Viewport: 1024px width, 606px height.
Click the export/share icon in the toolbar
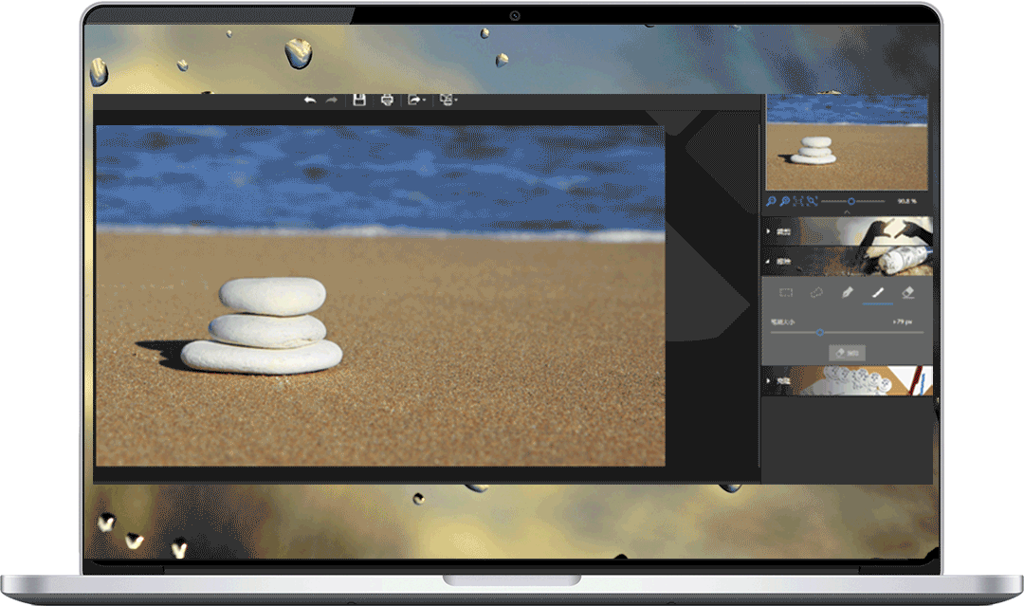click(414, 100)
